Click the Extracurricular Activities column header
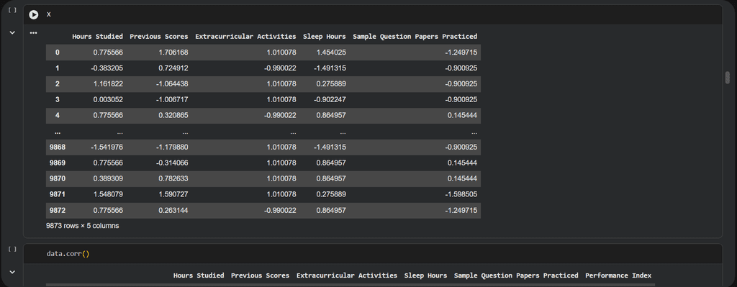Image resolution: width=737 pixels, height=287 pixels. [x=246, y=36]
